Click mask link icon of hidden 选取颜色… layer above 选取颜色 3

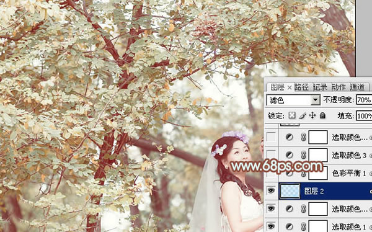303,137
